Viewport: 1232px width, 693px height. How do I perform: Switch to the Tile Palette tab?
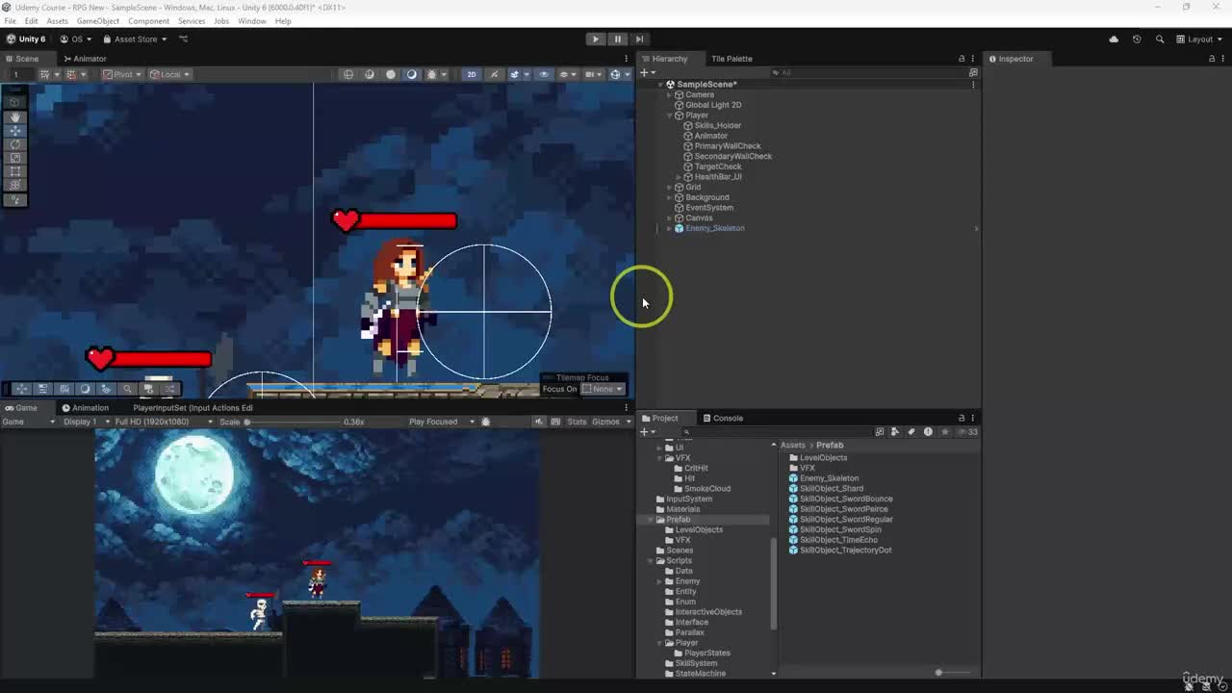click(731, 59)
